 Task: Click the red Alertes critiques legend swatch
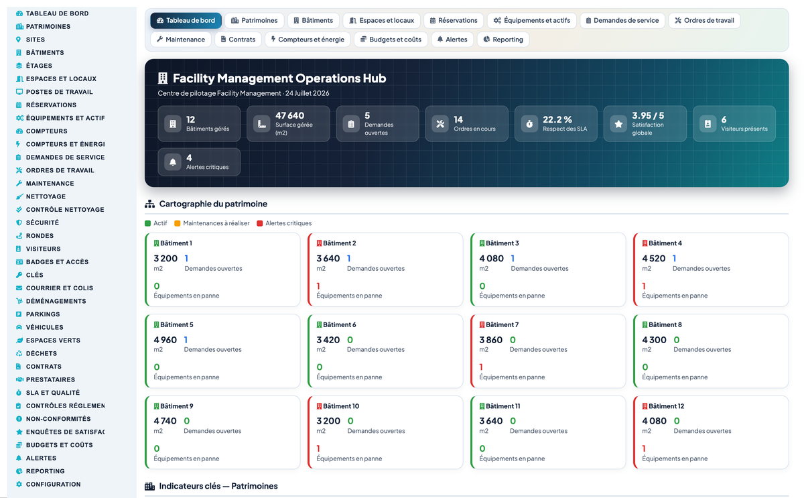click(x=260, y=223)
